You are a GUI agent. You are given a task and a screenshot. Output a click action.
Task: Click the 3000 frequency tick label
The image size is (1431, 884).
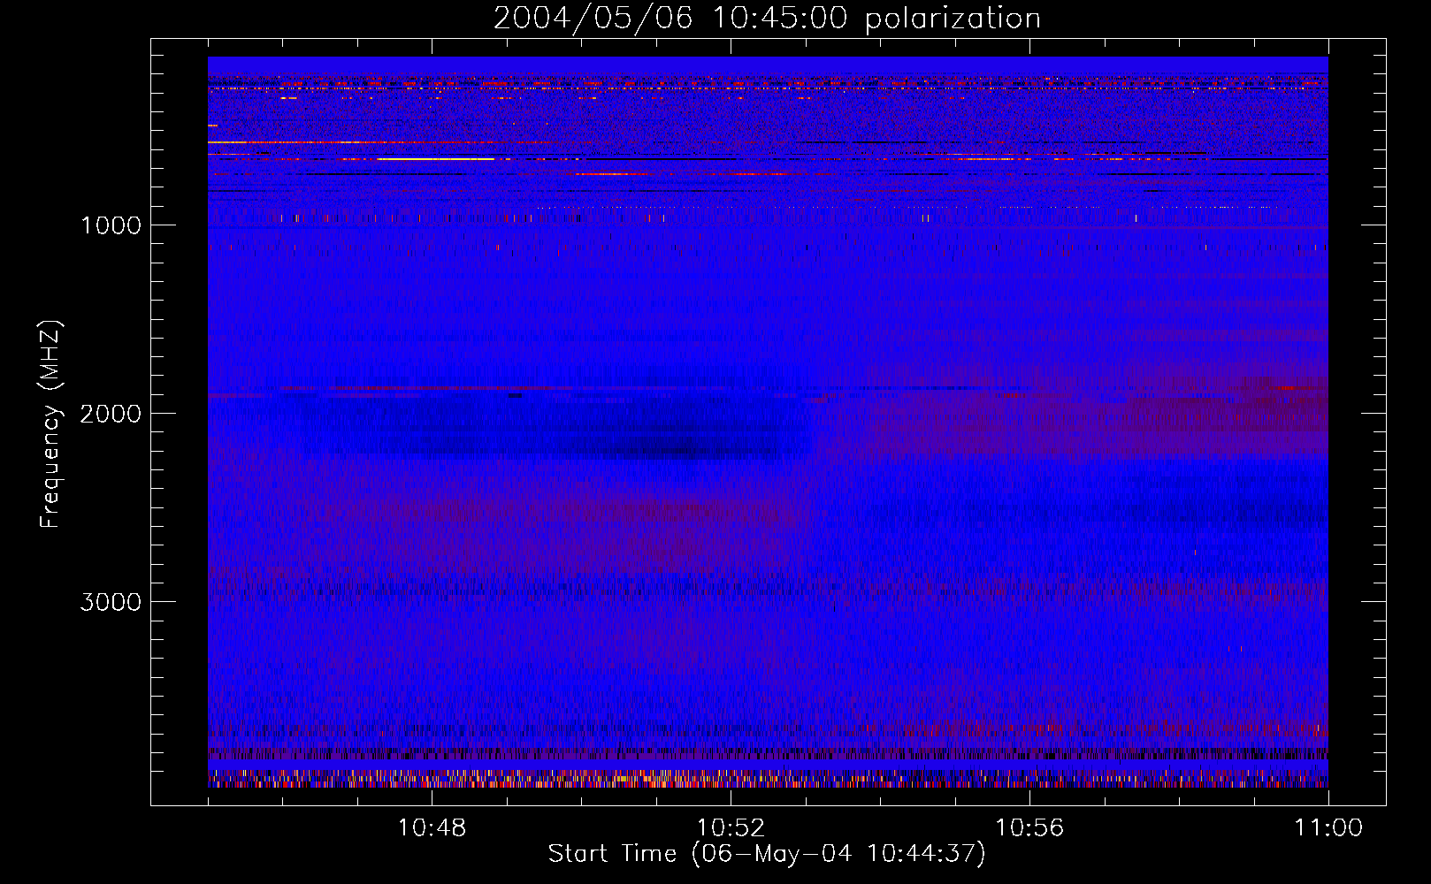point(111,602)
